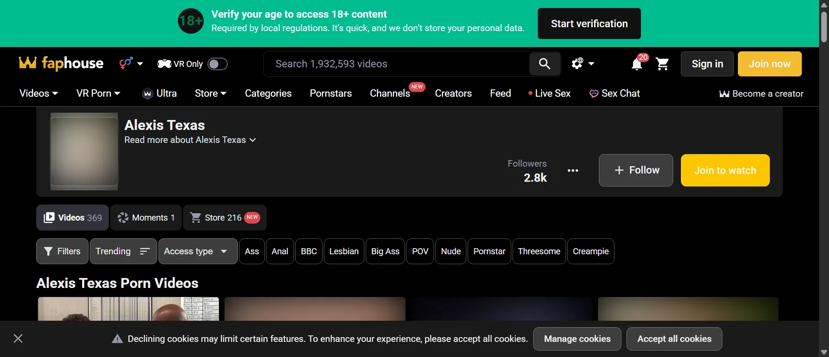Dismiss the cookie banner with X
Image resolution: width=829 pixels, height=357 pixels.
click(18, 338)
